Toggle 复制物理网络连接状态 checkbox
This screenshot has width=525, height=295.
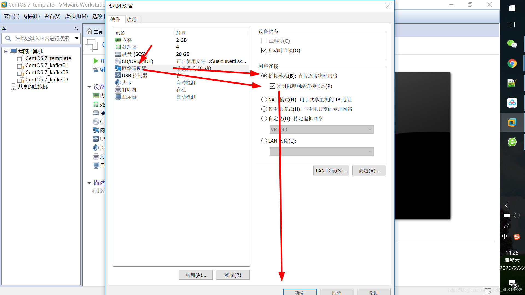[x=272, y=86]
